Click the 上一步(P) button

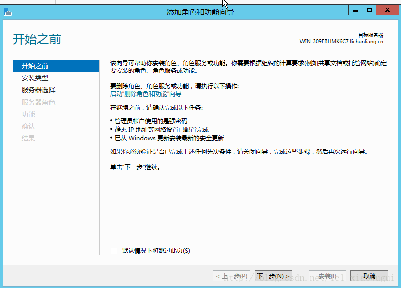tap(231, 276)
